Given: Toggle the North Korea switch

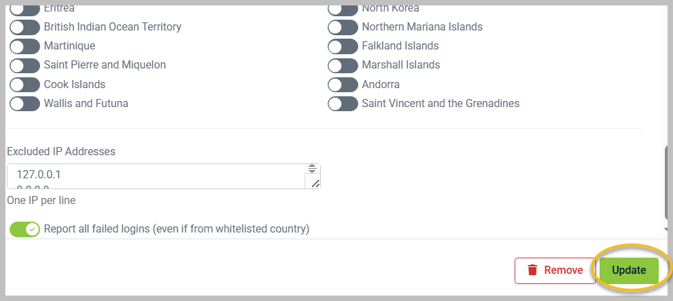Looking at the screenshot, I should 343,9.
